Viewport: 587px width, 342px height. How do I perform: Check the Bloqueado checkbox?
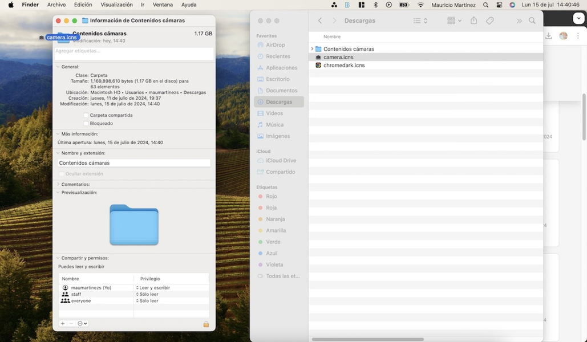86,123
